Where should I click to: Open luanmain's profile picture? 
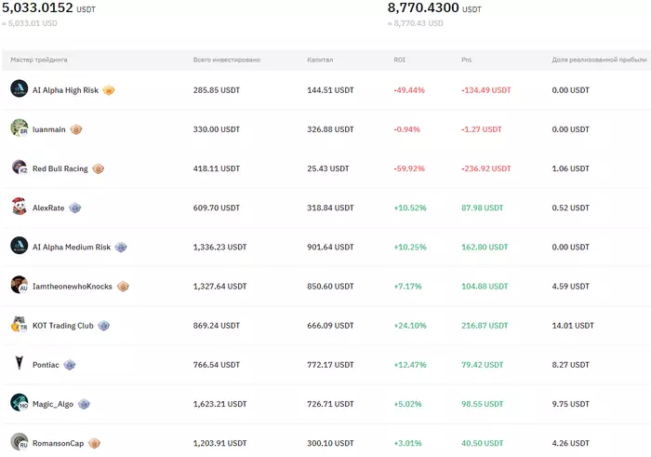(x=20, y=128)
